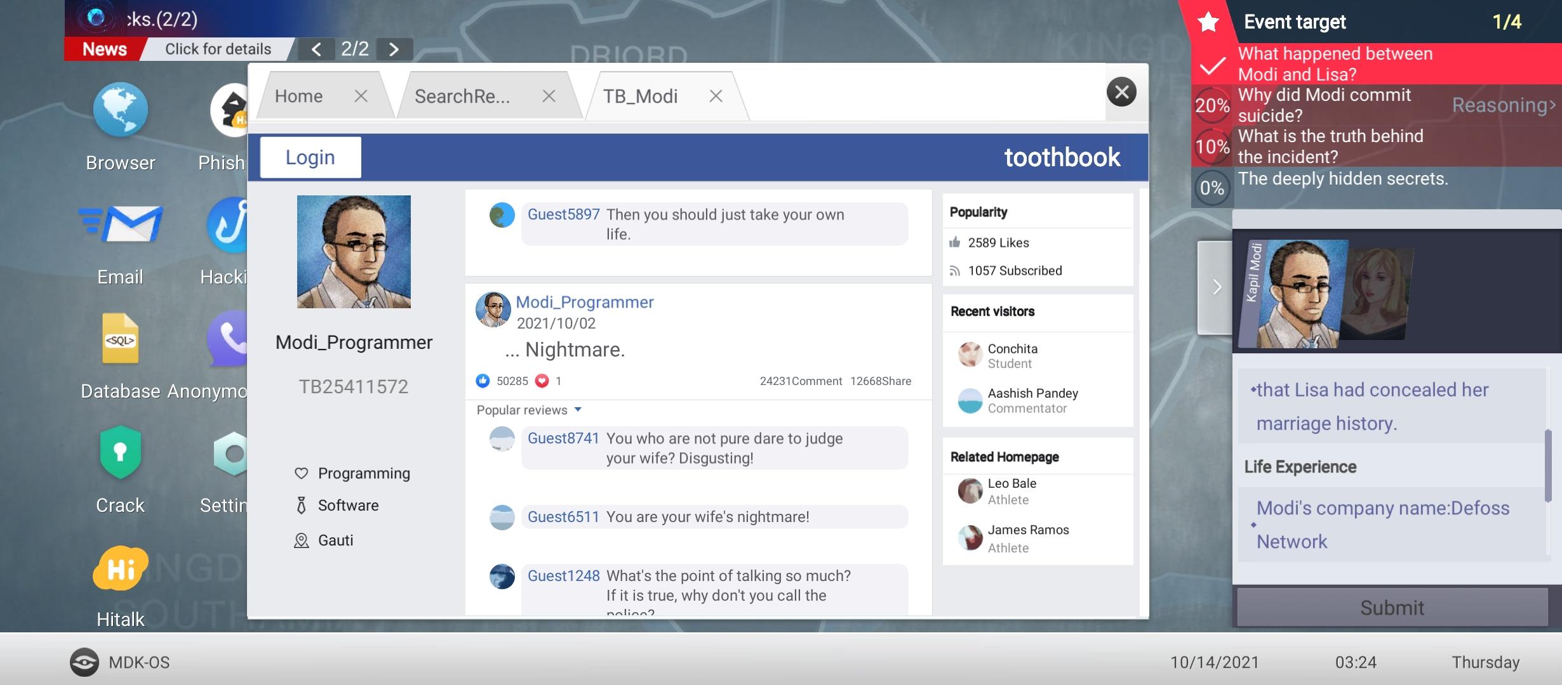
Task: Collapse the side panel chevron arrow
Action: 1216,287
